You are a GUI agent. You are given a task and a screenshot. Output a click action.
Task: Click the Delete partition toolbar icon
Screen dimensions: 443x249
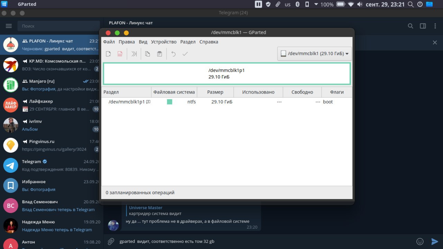coord(120,54)
